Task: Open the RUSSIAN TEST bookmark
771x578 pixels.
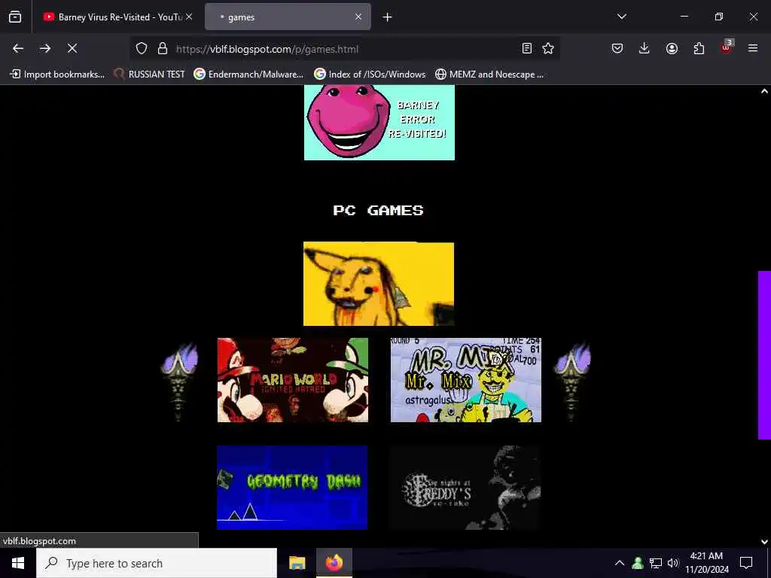Action: tap(149, 75)
